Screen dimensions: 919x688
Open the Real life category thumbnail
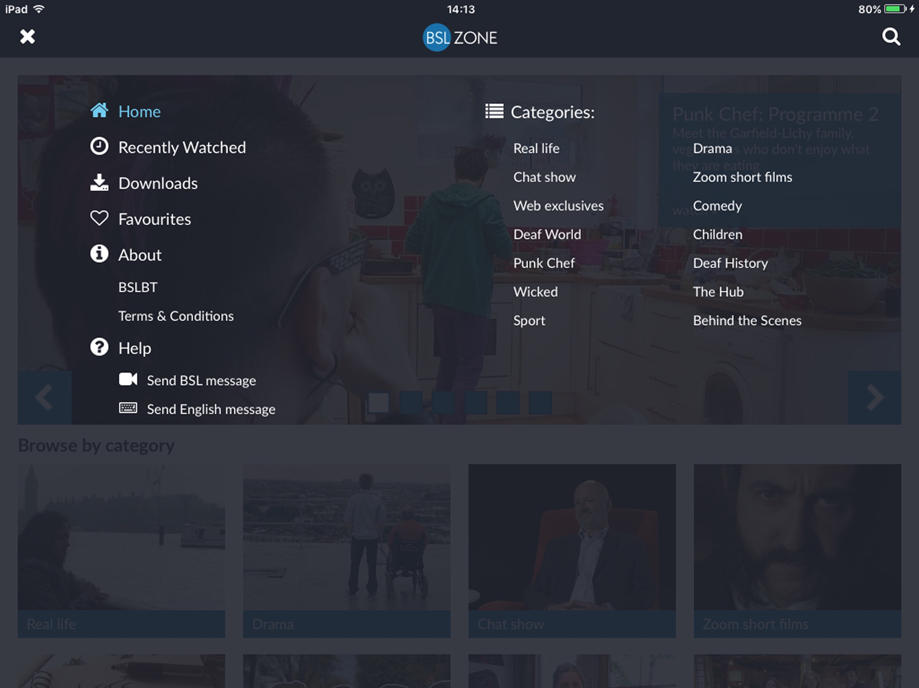point(121,551)
